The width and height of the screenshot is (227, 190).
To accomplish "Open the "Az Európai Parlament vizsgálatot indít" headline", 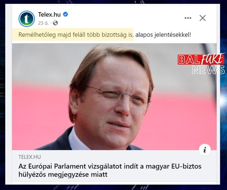I will (110, 166).
